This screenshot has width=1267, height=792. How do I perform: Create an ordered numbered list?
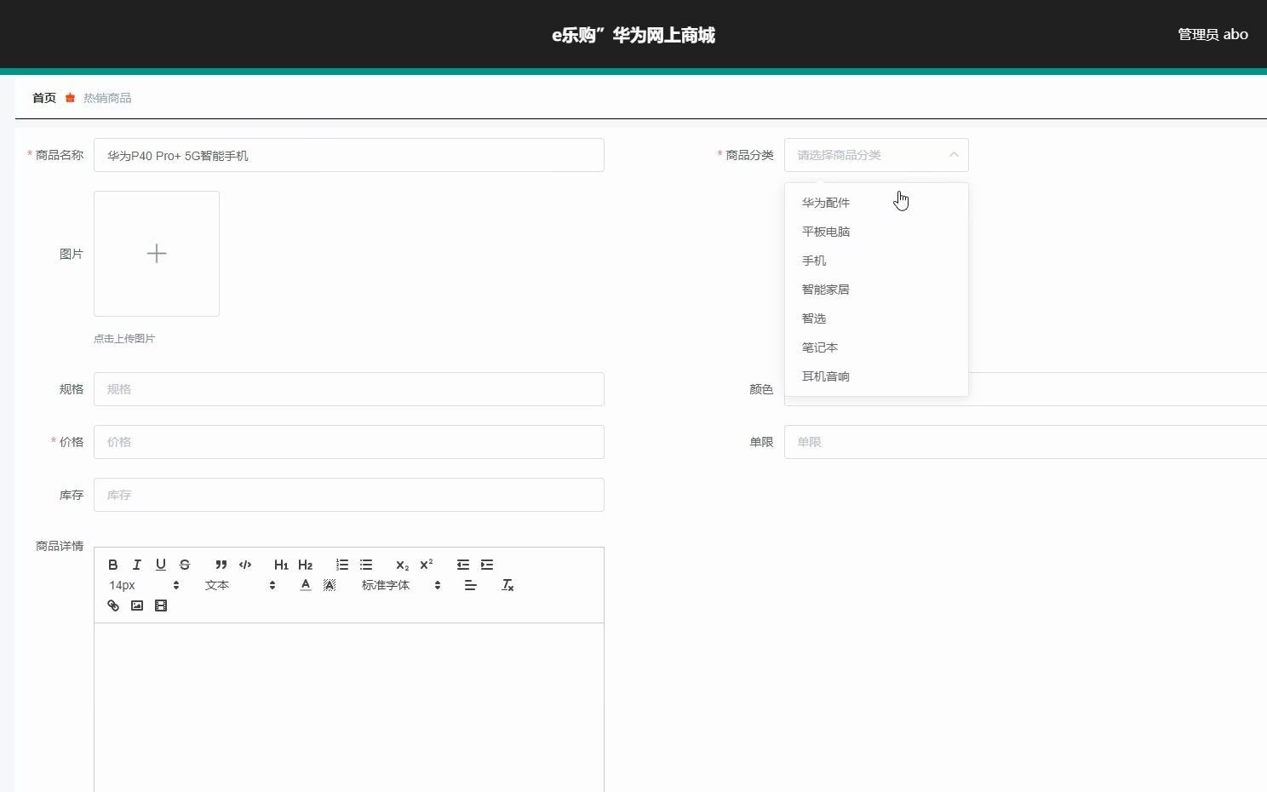(x=342, y=565)
